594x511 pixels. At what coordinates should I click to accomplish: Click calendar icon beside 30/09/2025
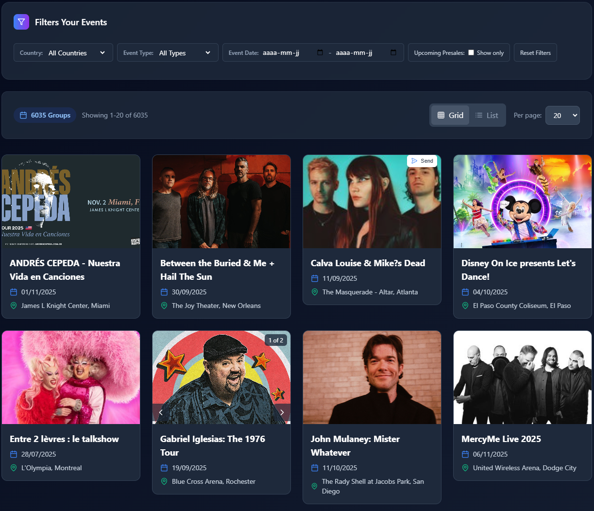[x=164, y=292]
